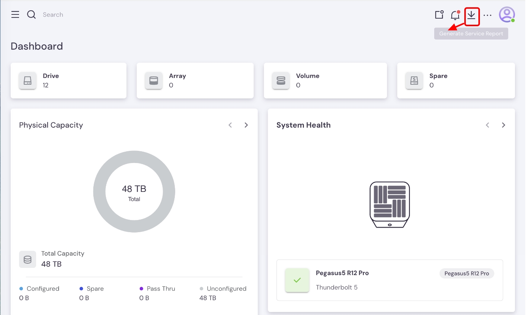The image size is (526, 315).
Task: Click the green checkmark status icon
Action: (297, 280)
